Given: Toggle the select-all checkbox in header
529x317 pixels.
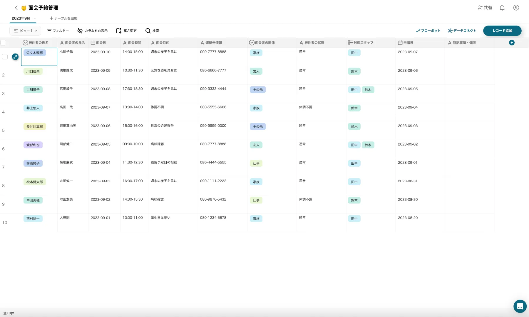Looking at the screenshot, I should tap(3, 43).
